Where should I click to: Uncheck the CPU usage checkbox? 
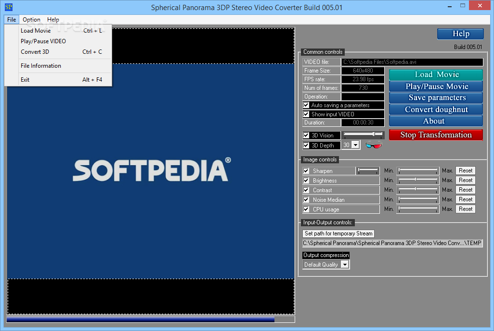pos(306,209)
